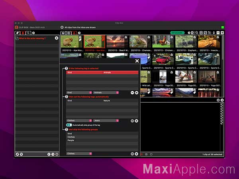Image resolution: width=239 pixels, height=179 pixels.
Task: Open the second clip browser tab
Action: tap(69, 33)
